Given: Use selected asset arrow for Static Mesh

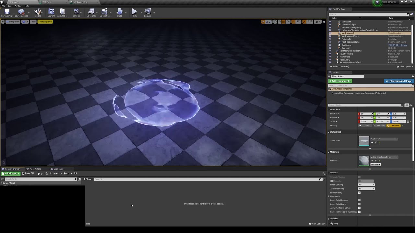Looking at the screenshot, I should [x=372, y=142].
